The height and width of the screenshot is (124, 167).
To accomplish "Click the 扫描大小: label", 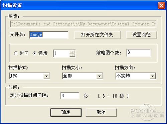I will pos(72,68).
